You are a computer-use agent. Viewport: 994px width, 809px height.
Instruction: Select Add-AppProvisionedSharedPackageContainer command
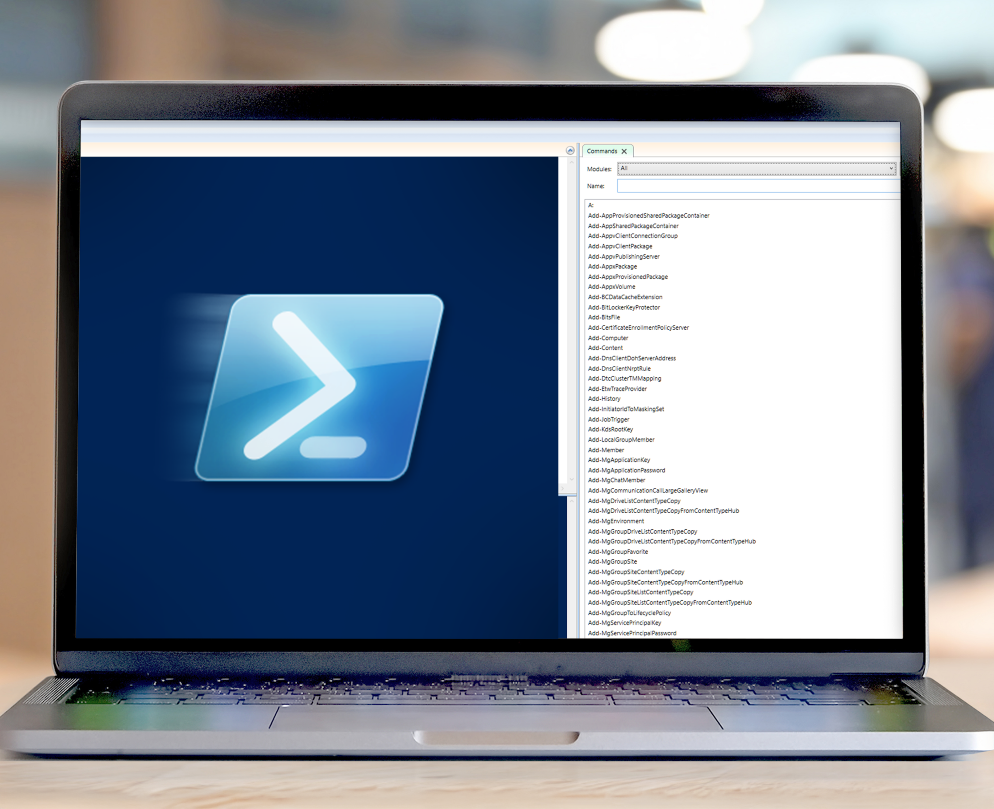648,216
